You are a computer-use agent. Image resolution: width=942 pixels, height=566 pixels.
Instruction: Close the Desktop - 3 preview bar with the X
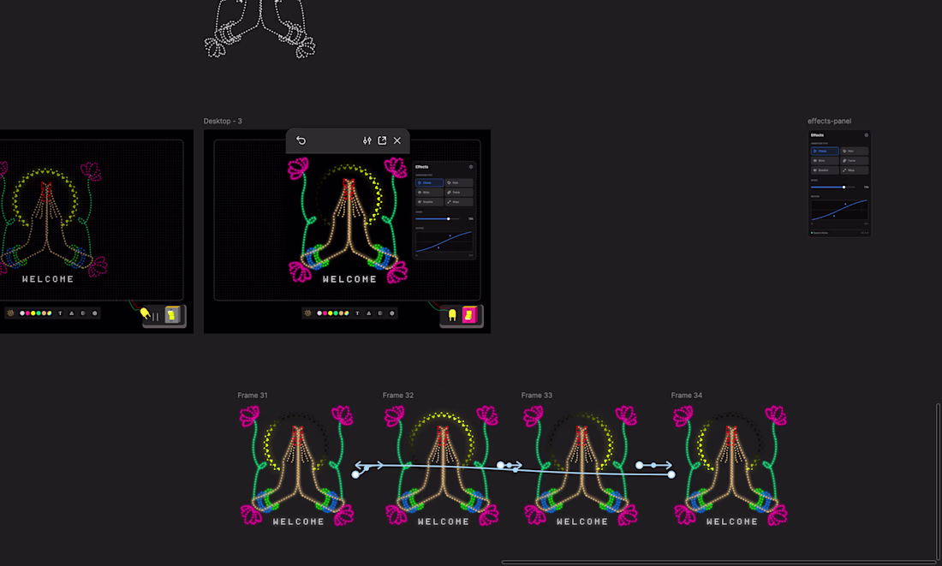pyautogui.click(x=397, y=140)
